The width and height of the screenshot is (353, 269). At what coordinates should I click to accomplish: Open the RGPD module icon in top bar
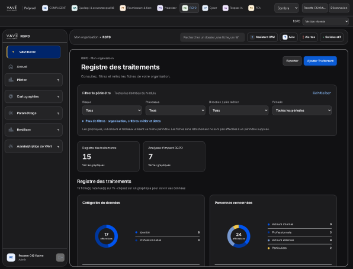(x=185, y=8)
